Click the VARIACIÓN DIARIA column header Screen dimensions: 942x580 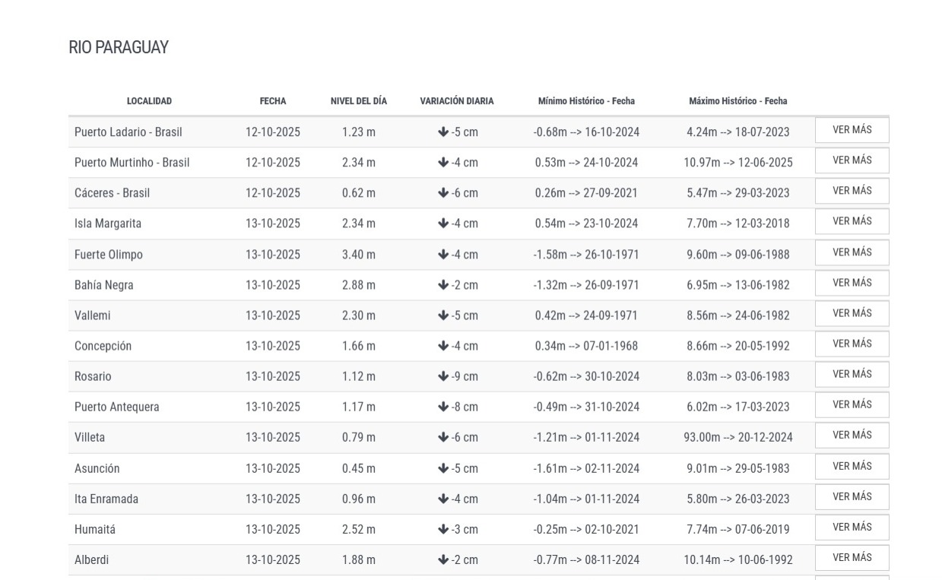coord(456,101)
